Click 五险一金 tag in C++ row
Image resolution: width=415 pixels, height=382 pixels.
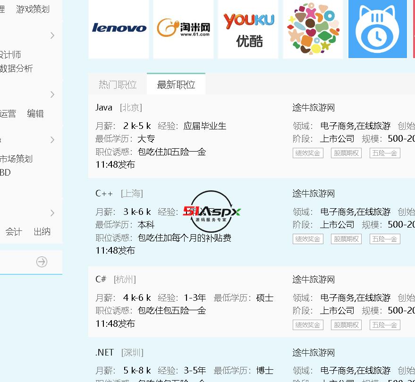[385, 239]
